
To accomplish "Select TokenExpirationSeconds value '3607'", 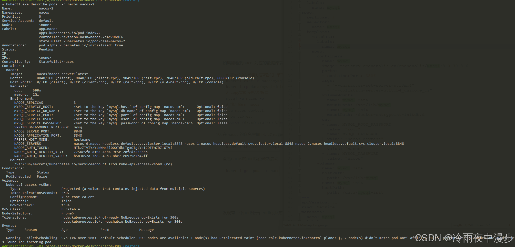I will 66,193.
